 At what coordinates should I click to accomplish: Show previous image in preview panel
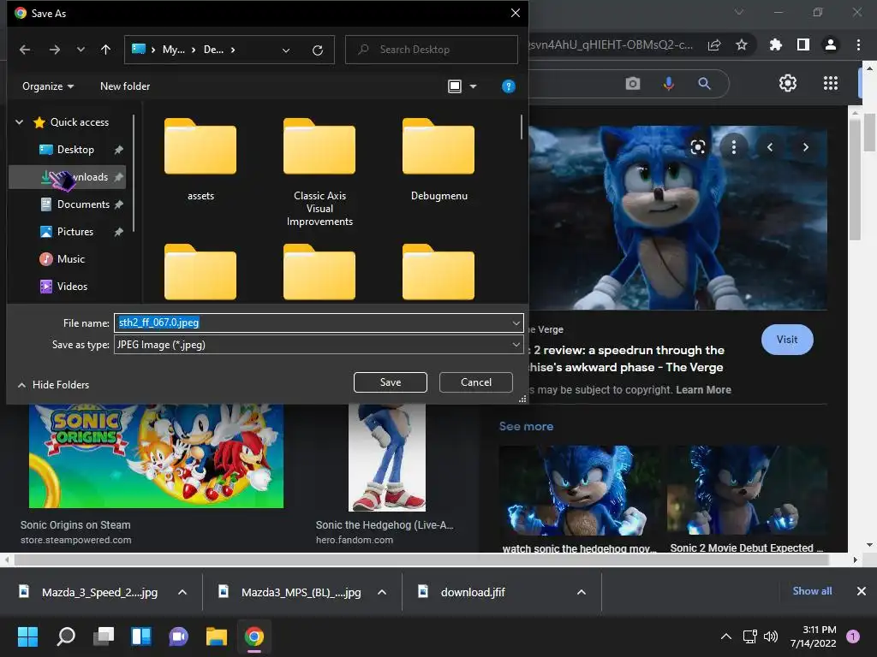click(770, 147)
